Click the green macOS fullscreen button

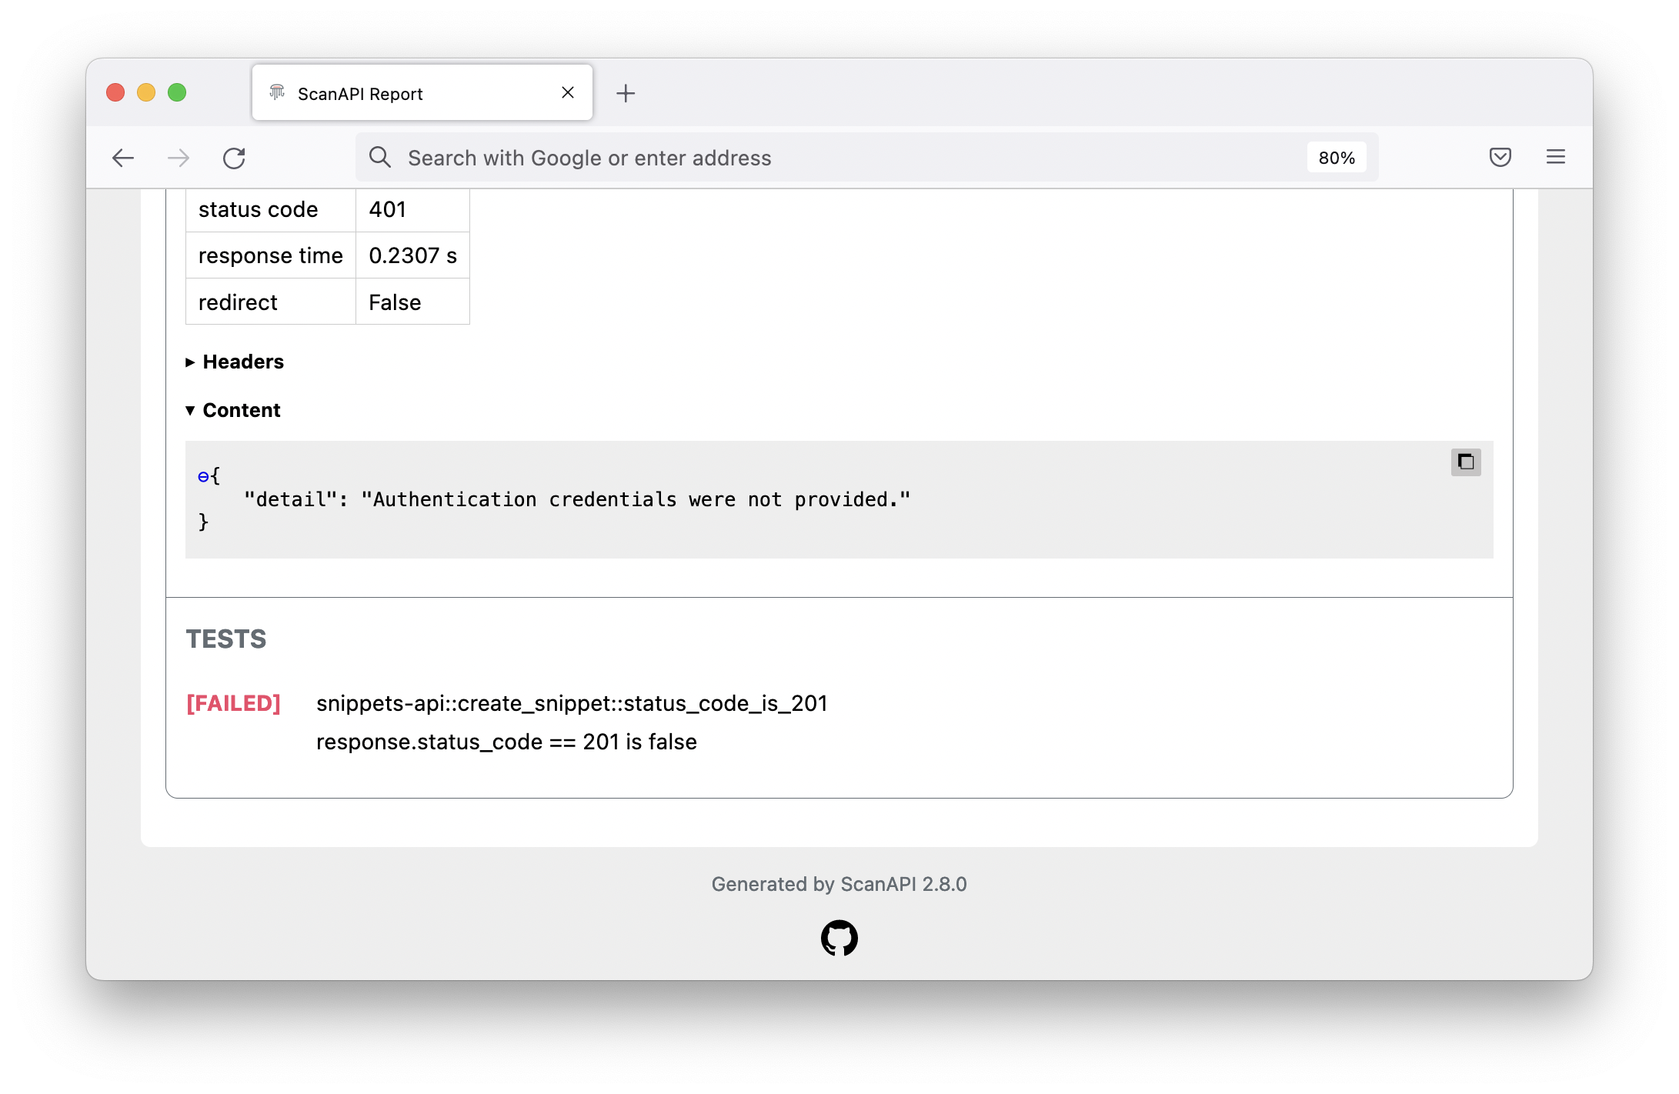(177, 93)
